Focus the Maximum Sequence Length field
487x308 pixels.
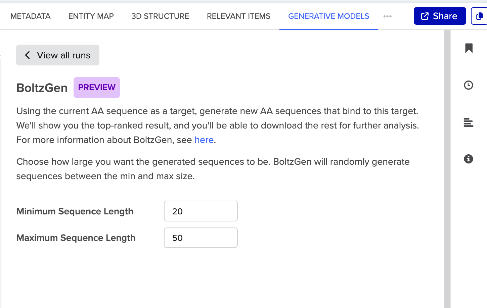coord(201,238)
